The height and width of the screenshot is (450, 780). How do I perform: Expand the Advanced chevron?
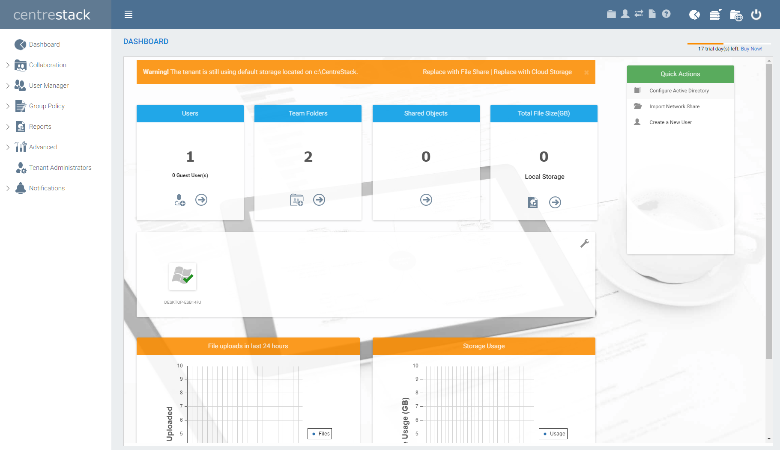pos(8,147)
